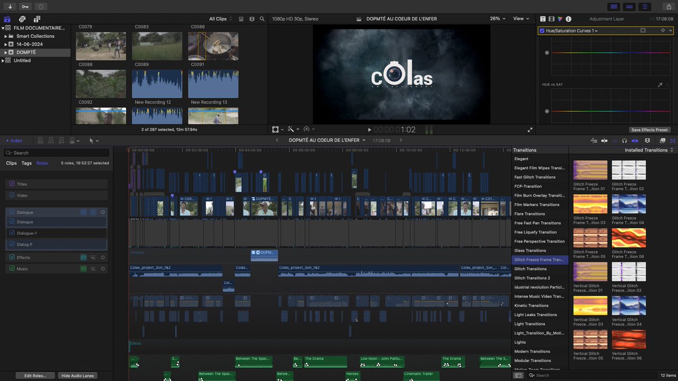Open the Video inspector filmstrip icon
Viewport: 678px width, 381px height.
tap(551, 19)
